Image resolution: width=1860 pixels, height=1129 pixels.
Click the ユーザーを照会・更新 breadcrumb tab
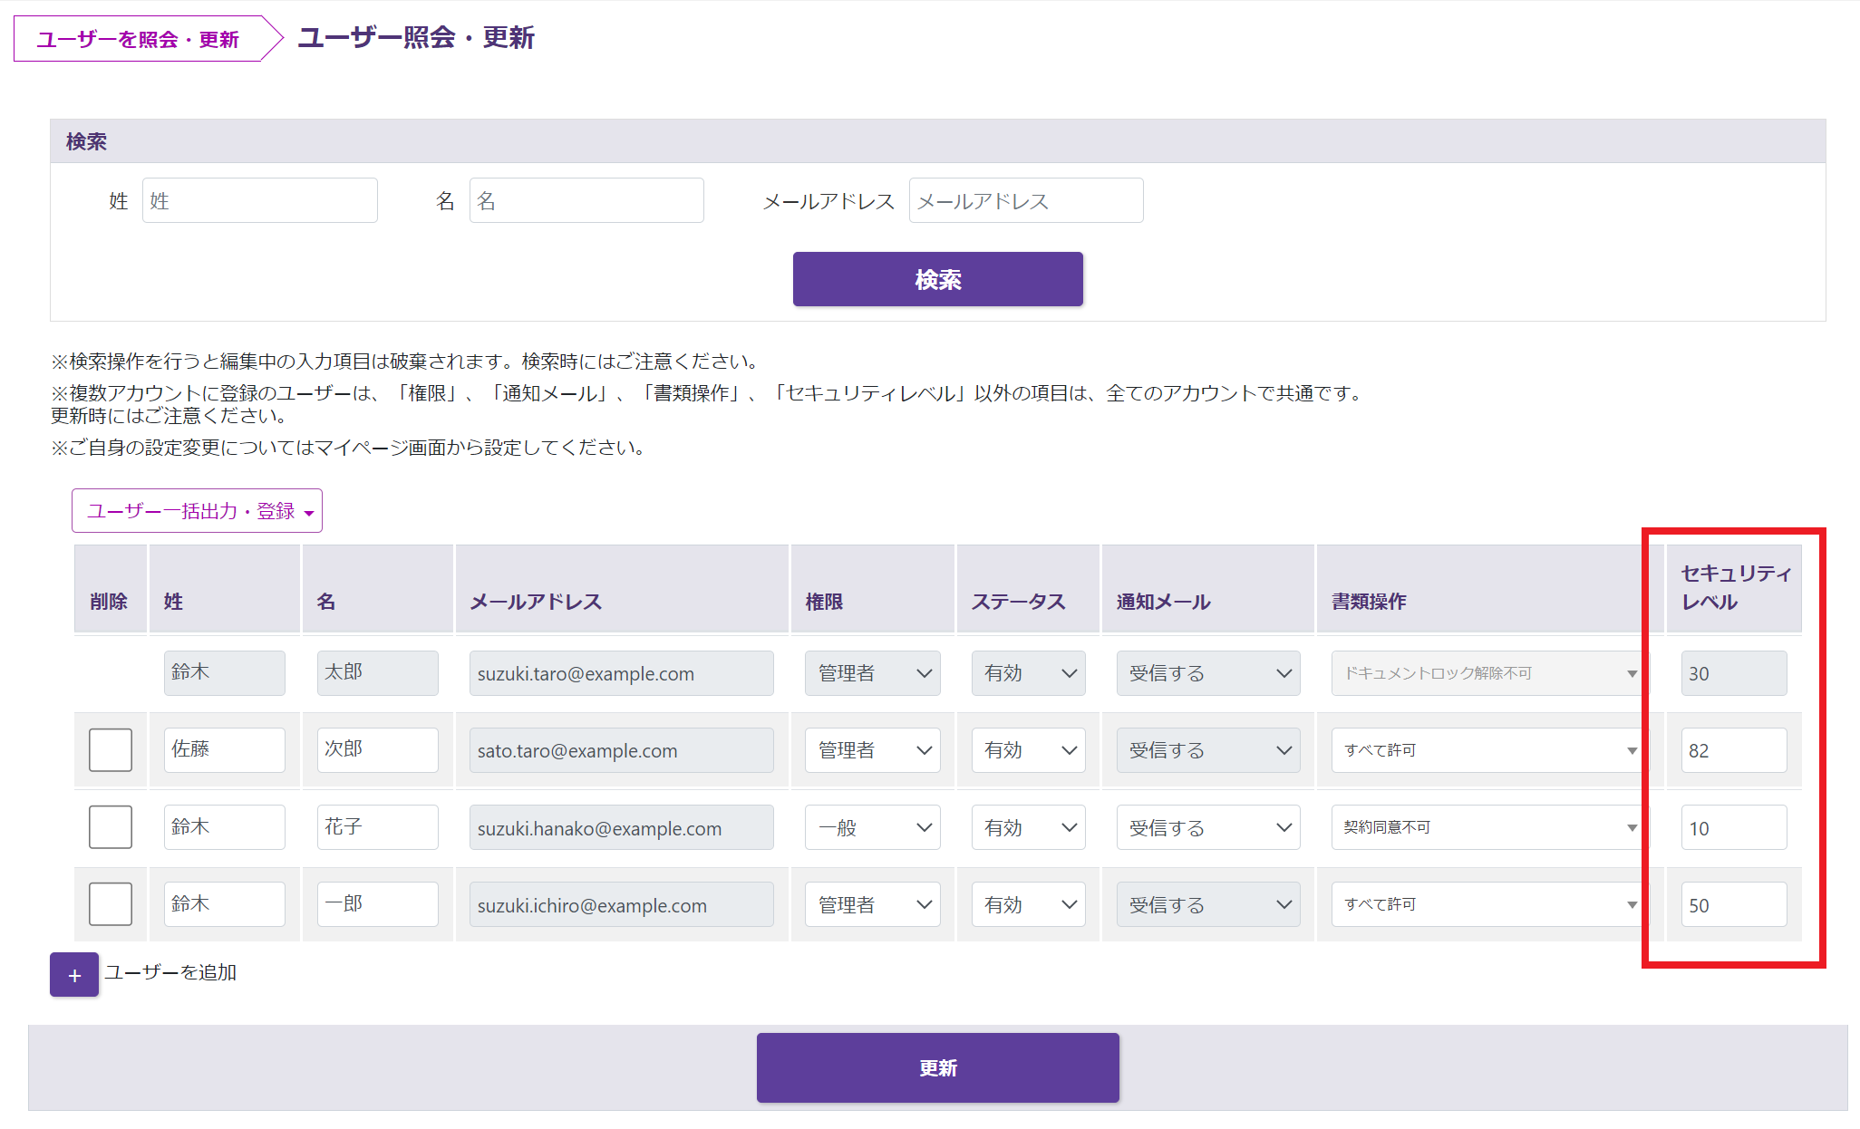tap(138, 39)
